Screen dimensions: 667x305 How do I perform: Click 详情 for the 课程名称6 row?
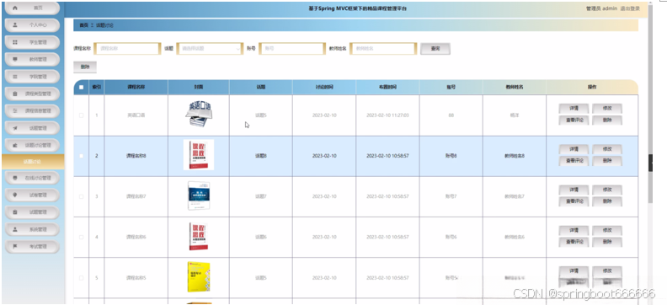pyautogui.click(x=574, y=231)
